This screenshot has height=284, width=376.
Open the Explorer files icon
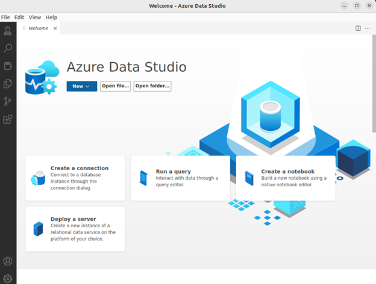click(8, 84)
